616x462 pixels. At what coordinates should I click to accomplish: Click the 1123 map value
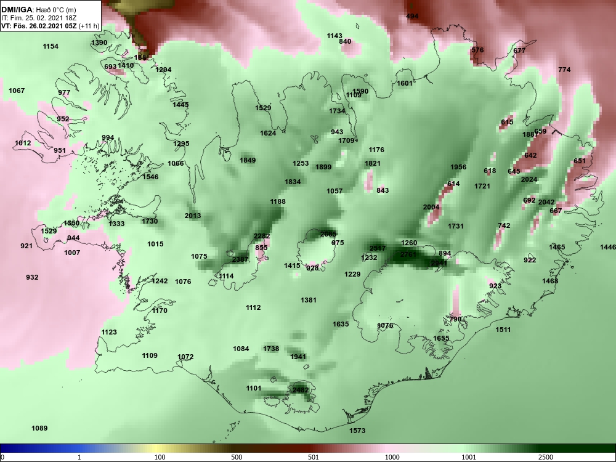(109, 333)
